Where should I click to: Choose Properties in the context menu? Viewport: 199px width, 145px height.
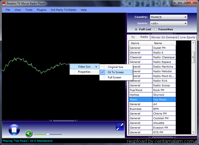(x=84, y=72)
